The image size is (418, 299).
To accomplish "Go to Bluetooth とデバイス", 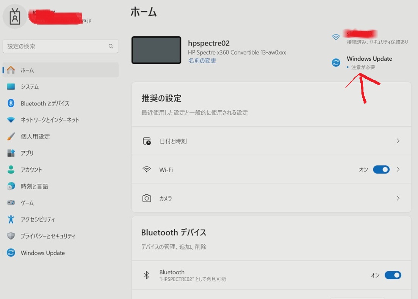I will 61,103.
